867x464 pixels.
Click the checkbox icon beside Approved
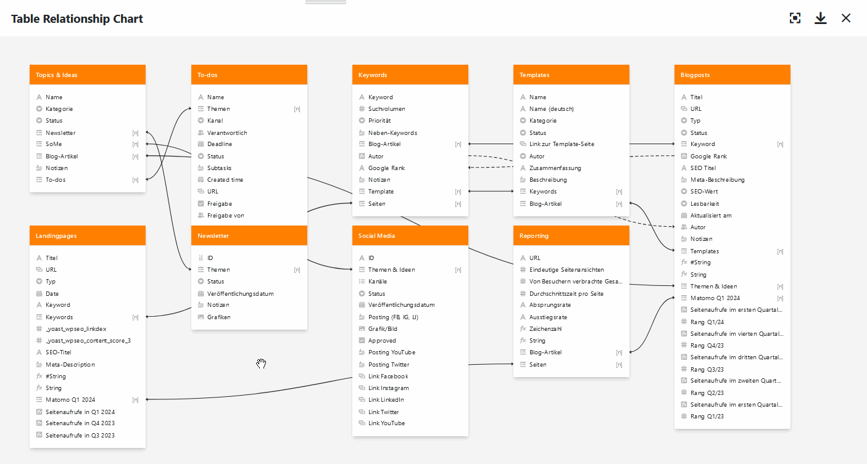362,341
